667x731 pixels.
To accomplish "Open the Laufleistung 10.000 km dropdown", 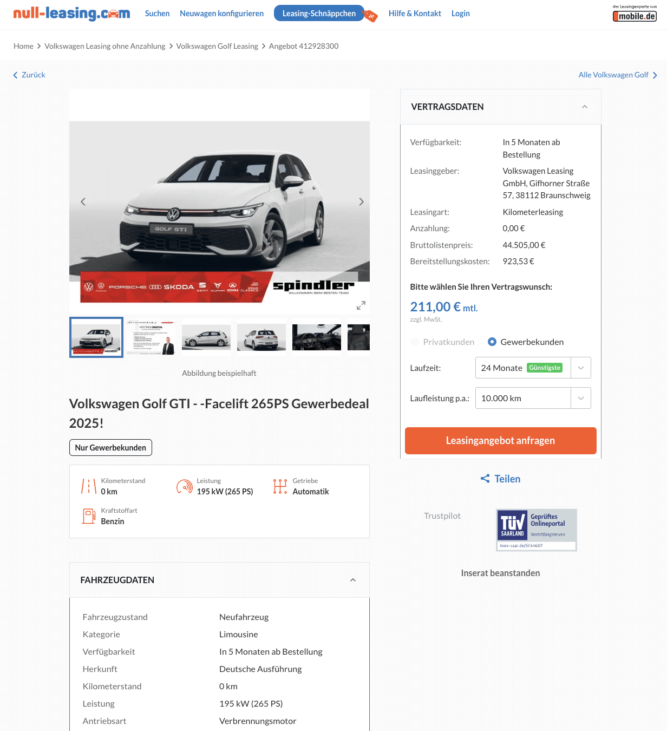I will 533,398.
